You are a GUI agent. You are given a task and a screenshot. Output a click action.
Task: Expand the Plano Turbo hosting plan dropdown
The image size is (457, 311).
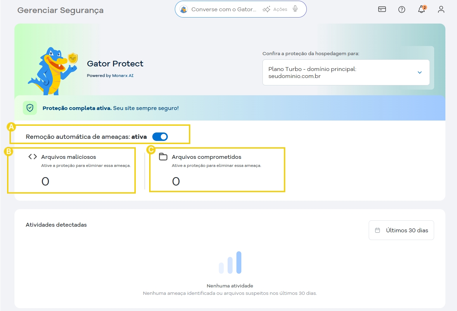[419, 72]
